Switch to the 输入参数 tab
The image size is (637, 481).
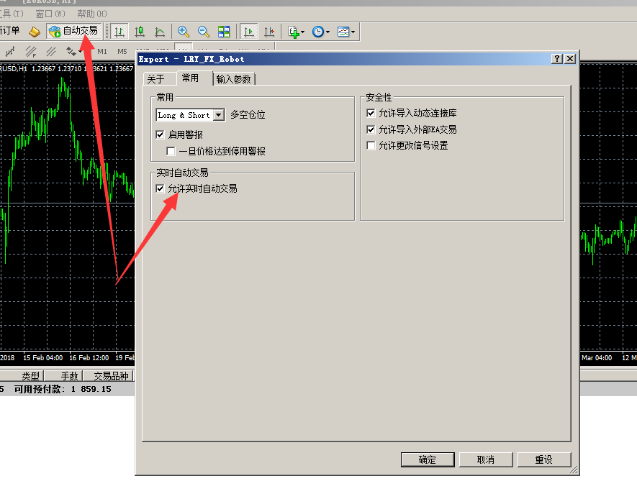pyautogui.click(x=234, y=79)
